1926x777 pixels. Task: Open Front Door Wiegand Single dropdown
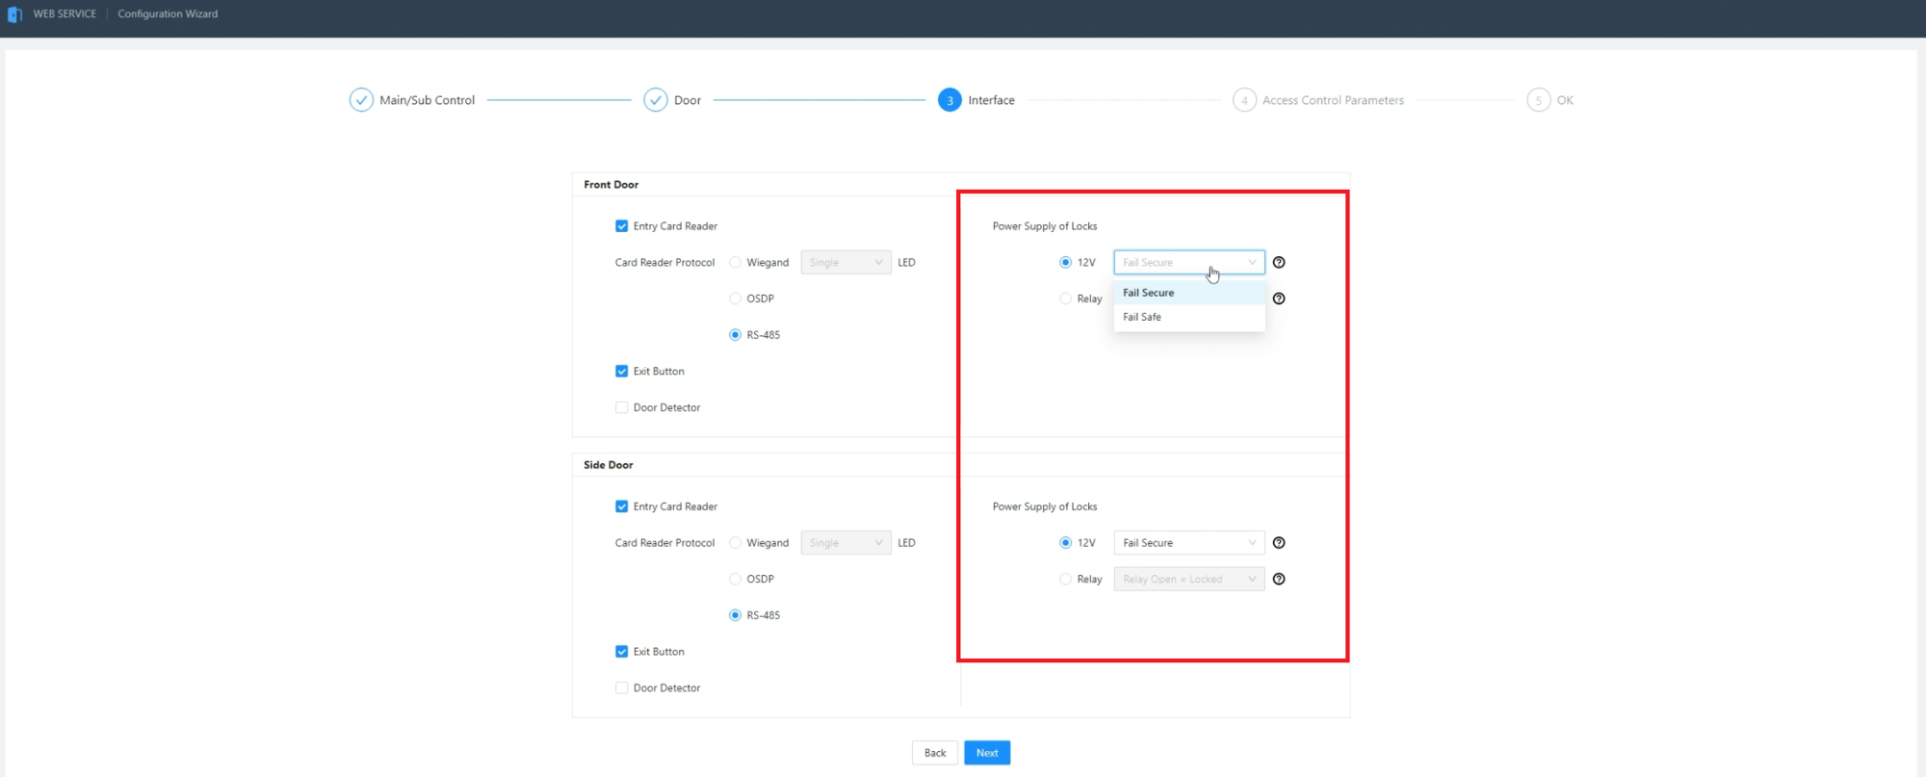pyautogui.click(x=846, y=262)
